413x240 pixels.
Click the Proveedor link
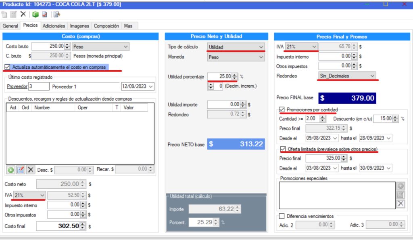click(x=17, y=86)
